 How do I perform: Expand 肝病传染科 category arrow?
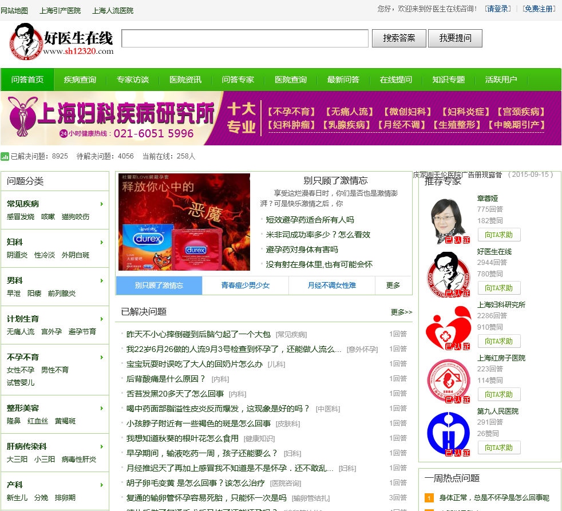coord(102,446)
